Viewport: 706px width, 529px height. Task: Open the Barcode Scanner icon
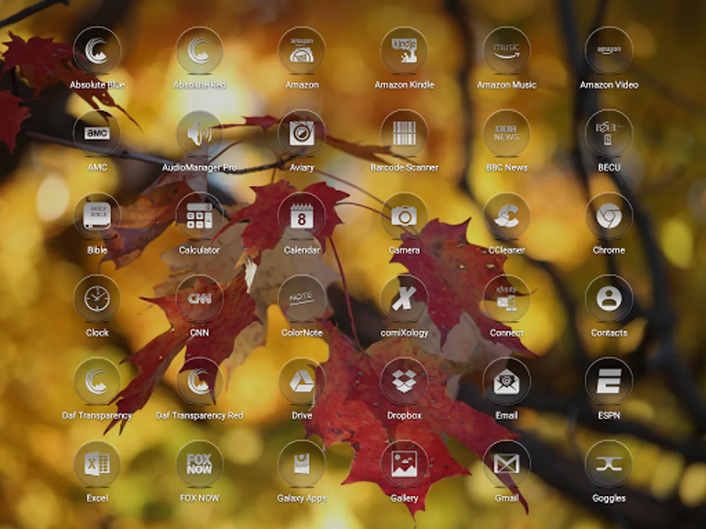pos(404,133)
